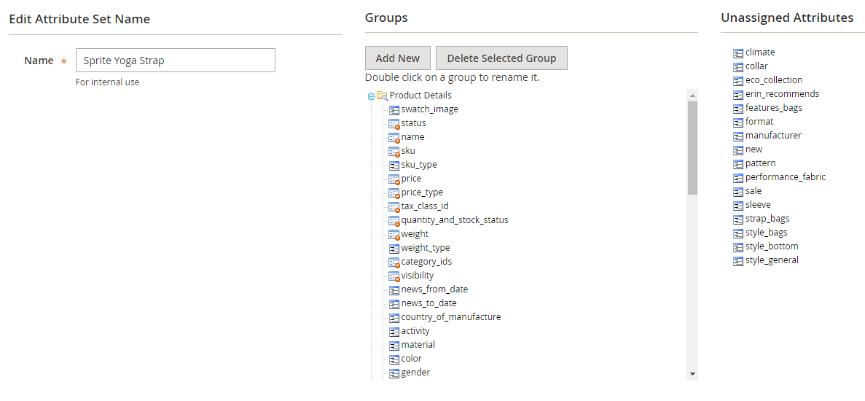Click the Product Details folder icon
This screenshot has width=865, height=401.
click(383, 96)
